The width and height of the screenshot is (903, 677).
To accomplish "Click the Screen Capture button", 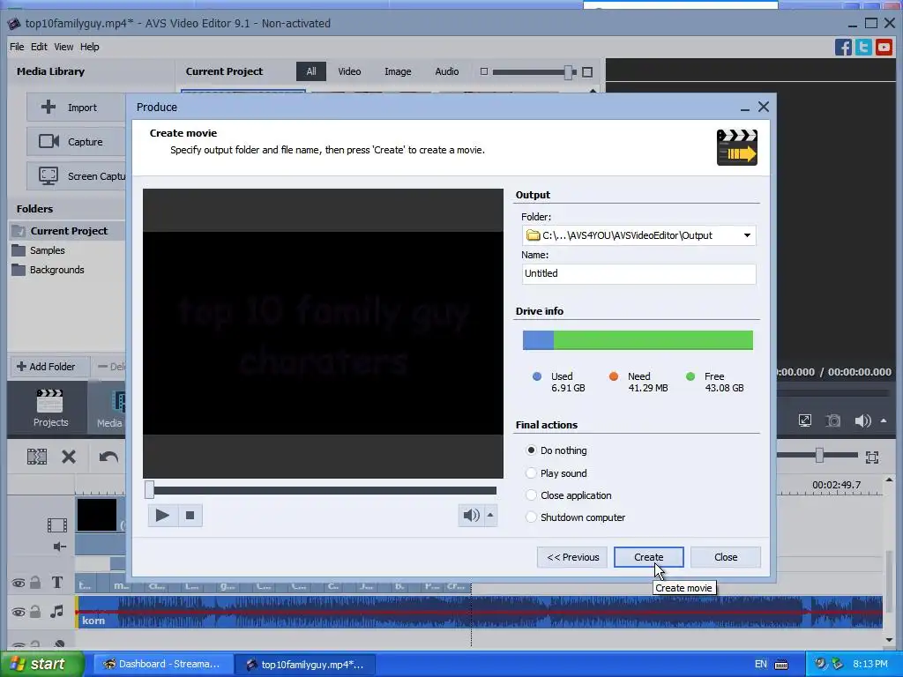I will point(76,176).
